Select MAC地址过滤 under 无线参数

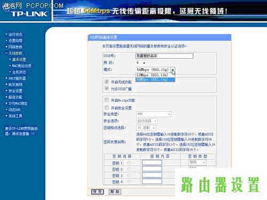coord(21,66)
